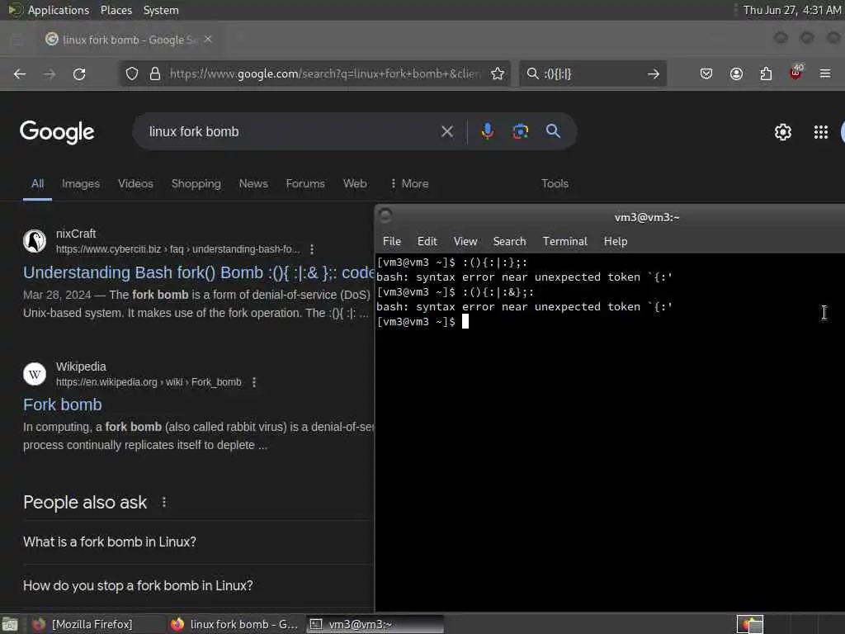Bookmark this page with the star
The image size is (845, 634).
point(498,73)
